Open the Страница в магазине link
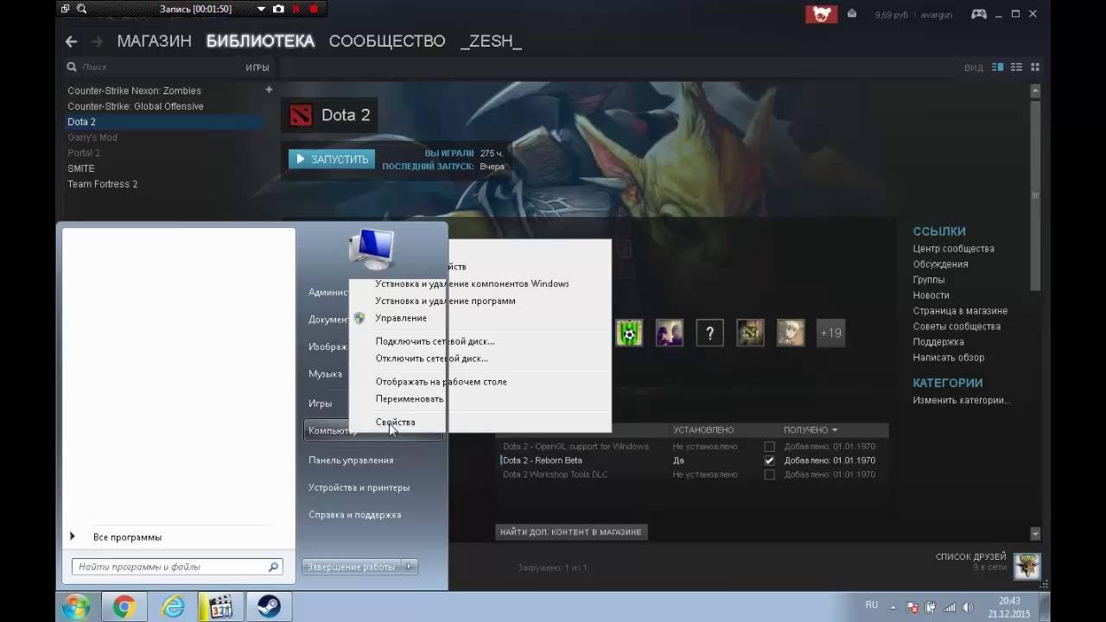Image resolution: width=1106 pixels, height=622 pixels. pyautogui.click(x=960, y=311)
